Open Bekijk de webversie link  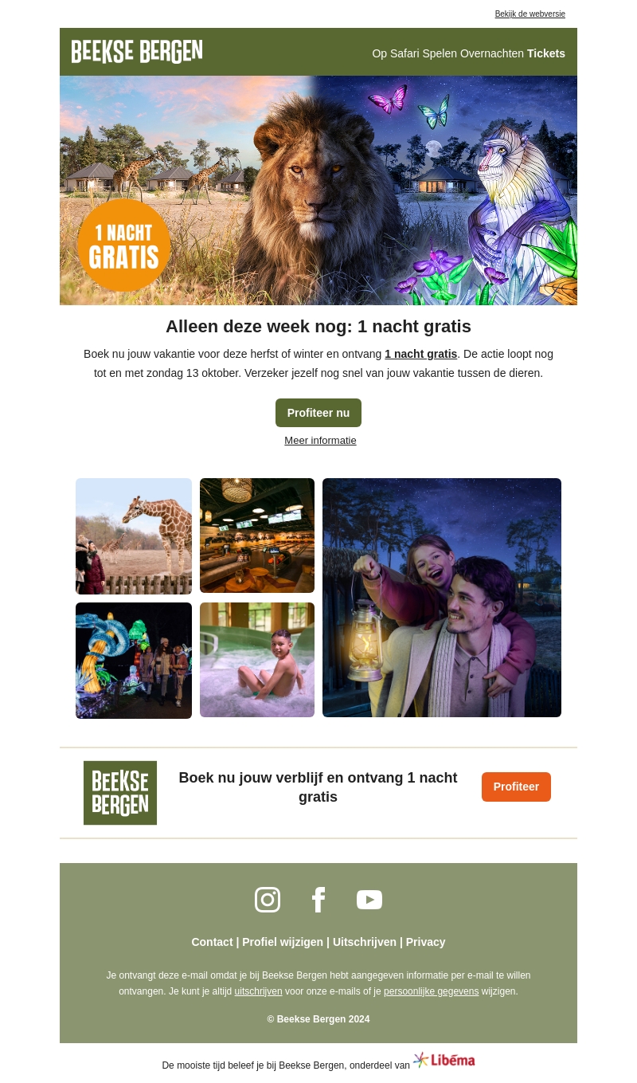pyautogui.click(x=530, y=14)
